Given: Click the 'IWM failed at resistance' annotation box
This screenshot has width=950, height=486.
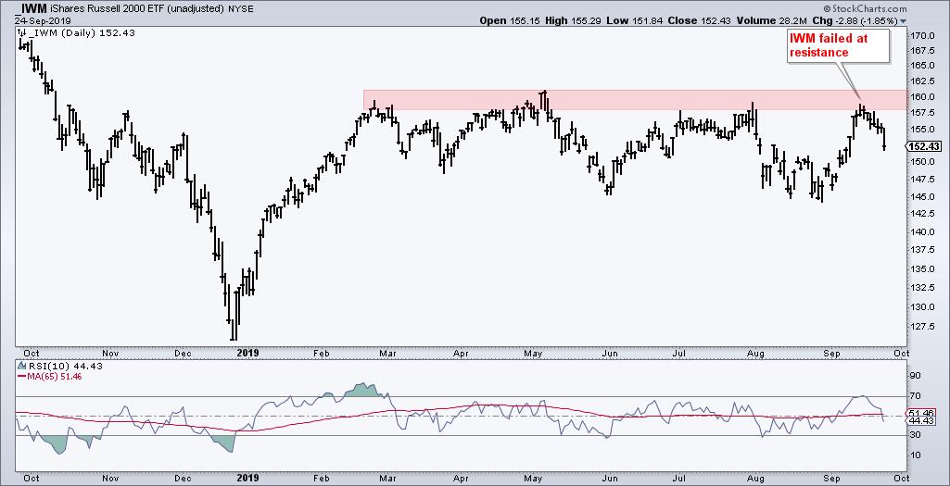Looking at the screenshot, I should pos(838,46).
